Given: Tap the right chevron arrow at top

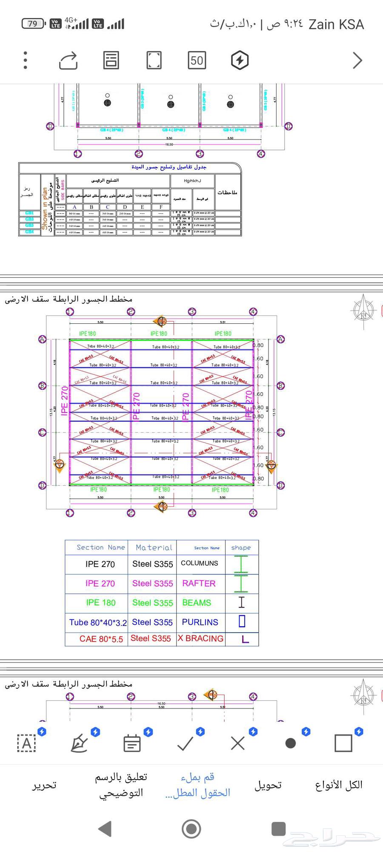Looking at the screenshot, I should point(357,60).
